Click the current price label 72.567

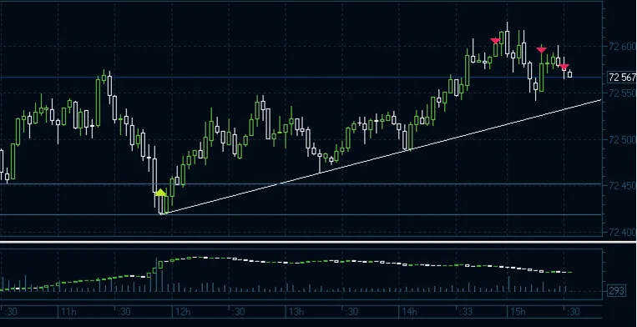[622, 78]
